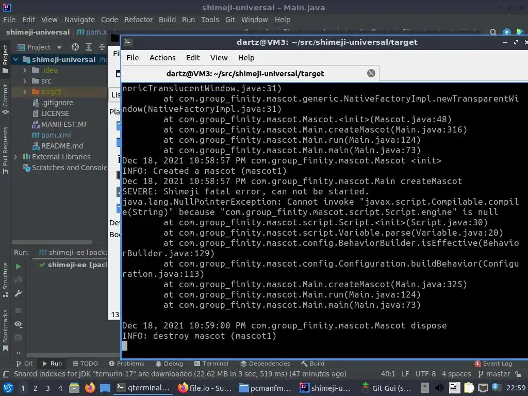Open IntelliJ File menu
The width and height of the screenshot is (528, 396).
(9, 20)
